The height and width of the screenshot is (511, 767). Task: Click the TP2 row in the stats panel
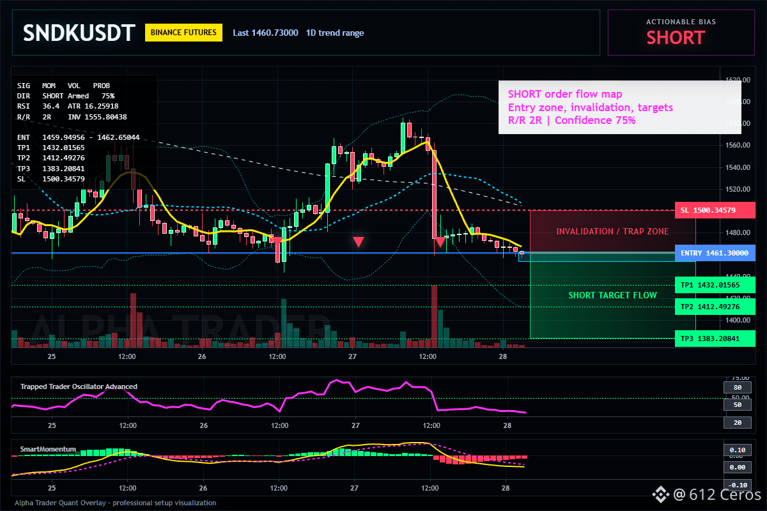tap(51, 158)
